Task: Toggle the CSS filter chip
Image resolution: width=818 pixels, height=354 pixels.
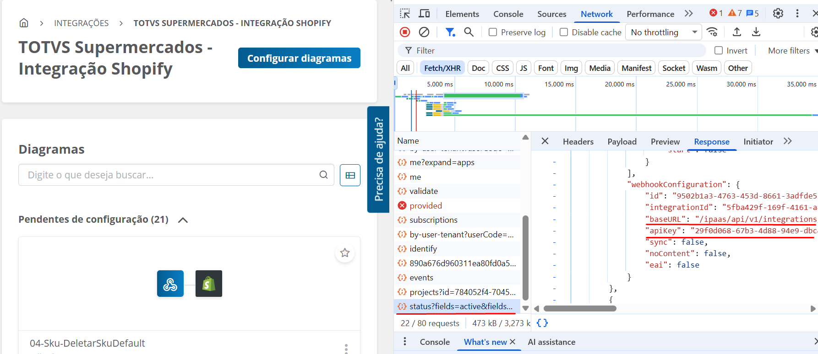Action: (502, 68)
